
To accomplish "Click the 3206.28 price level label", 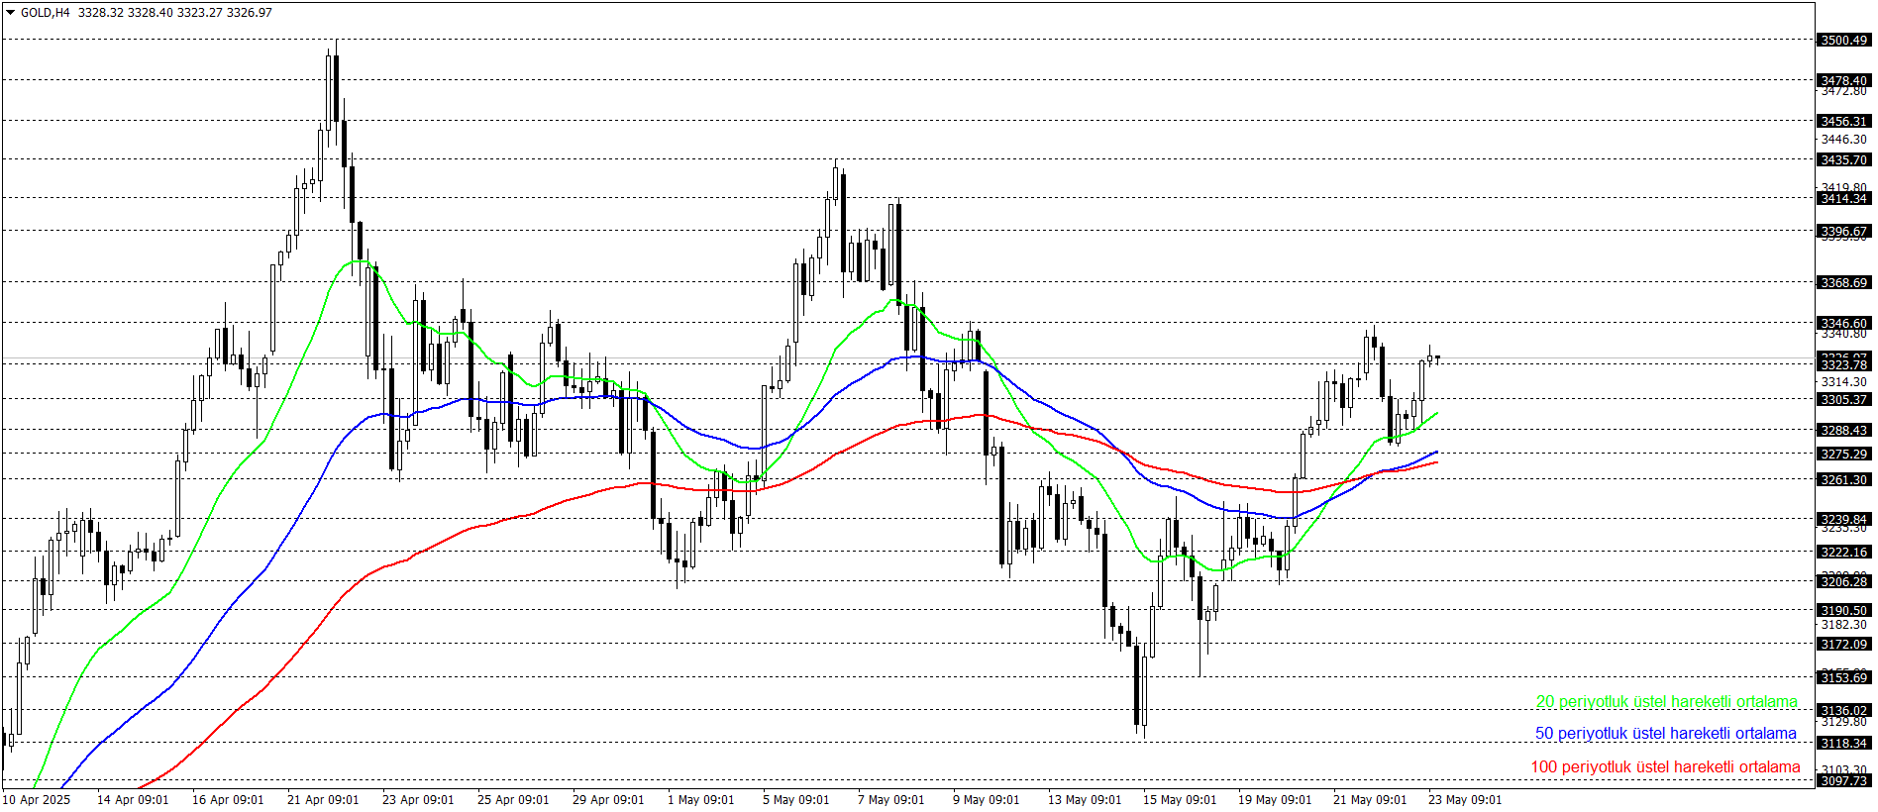I will click(1843, 582).
